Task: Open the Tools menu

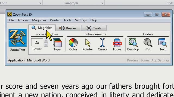Action: pyautogui.click(x=67, y=20)
